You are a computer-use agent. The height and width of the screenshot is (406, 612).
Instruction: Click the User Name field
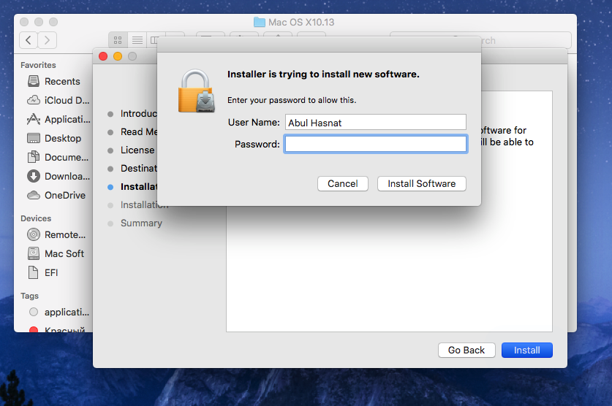click(376, 123)
